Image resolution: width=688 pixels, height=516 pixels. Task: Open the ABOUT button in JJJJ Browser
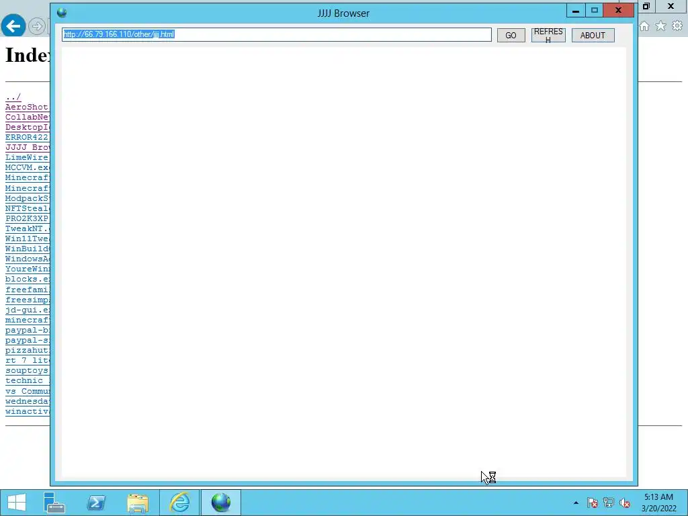(x=593, y=35)
